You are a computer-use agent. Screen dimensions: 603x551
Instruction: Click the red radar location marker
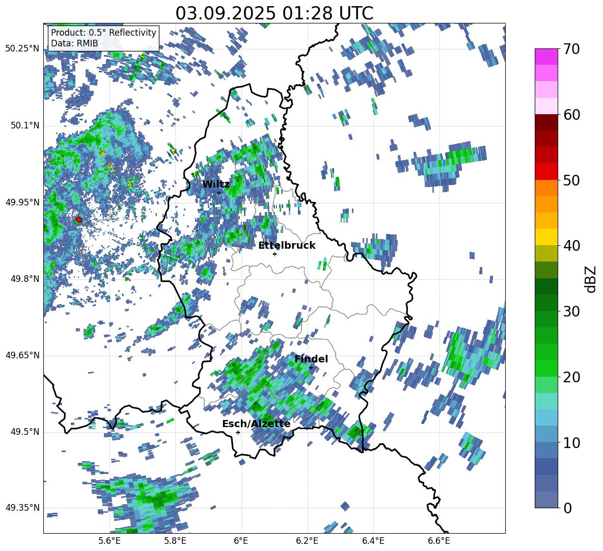(79, 220)
